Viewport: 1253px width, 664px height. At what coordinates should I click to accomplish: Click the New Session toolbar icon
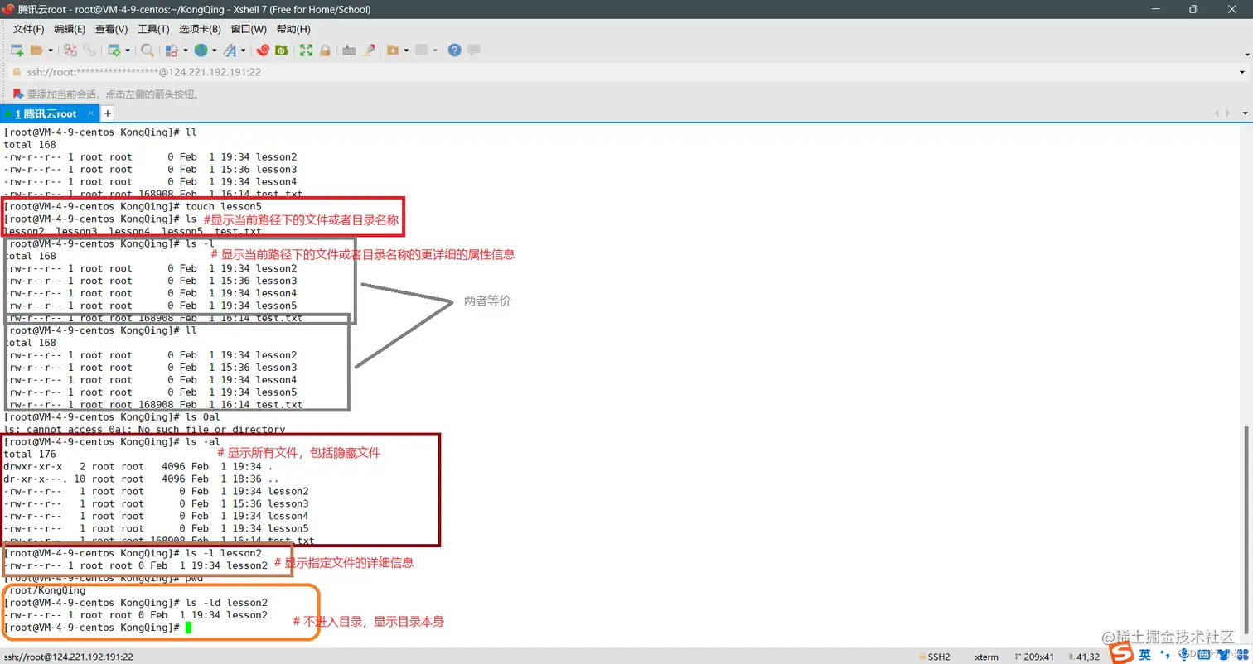click(x=17, y=51)
